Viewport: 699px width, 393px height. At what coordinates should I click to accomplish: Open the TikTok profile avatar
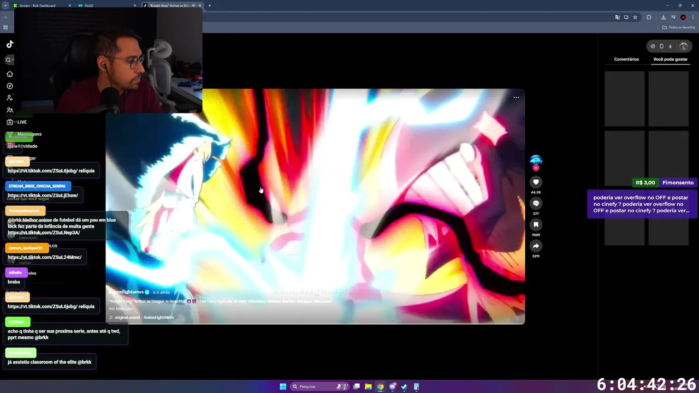coord(683,46)
